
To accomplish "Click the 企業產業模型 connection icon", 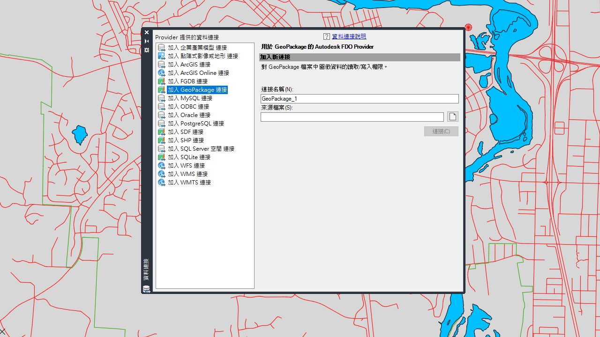I will click(161, 48).
